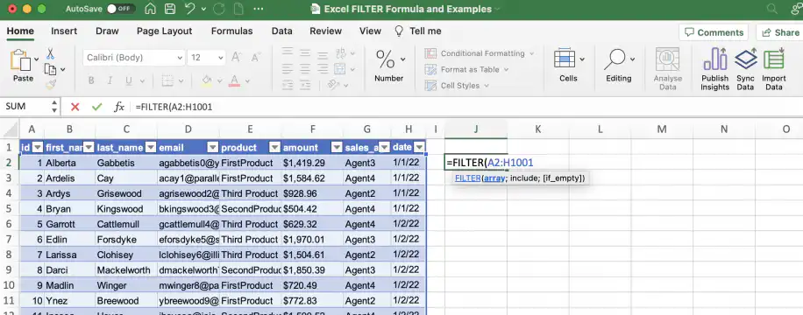Image resolution: width=803 pixels, height=315 pixels.
Task: Toggle Bold formatting
Action: click(x=91, y=80)
